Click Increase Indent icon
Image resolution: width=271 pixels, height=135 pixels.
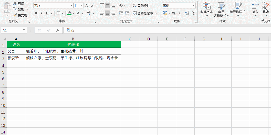pyautogui.click(x=127, y=13)
